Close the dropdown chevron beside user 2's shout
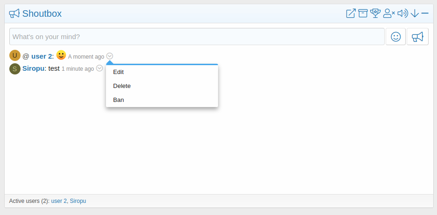Viewport: 437px width, 215px height. (110, 56)
